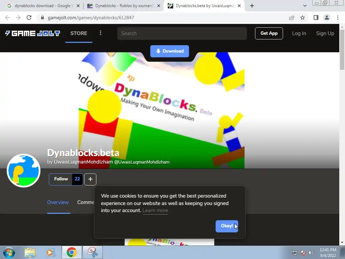Click the gamejolt.com URL in address bar
Screen dimensions: 345x259
[x=91, y=18]
